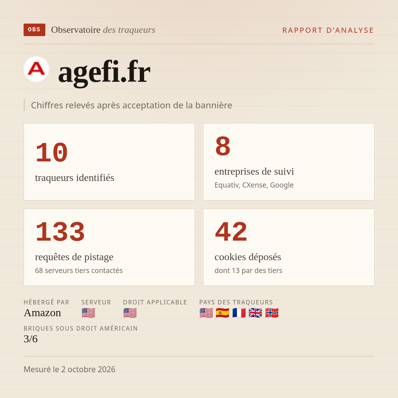Click the Pays des traqueurs label
The image size is (398, 398).
coord(236,302)
